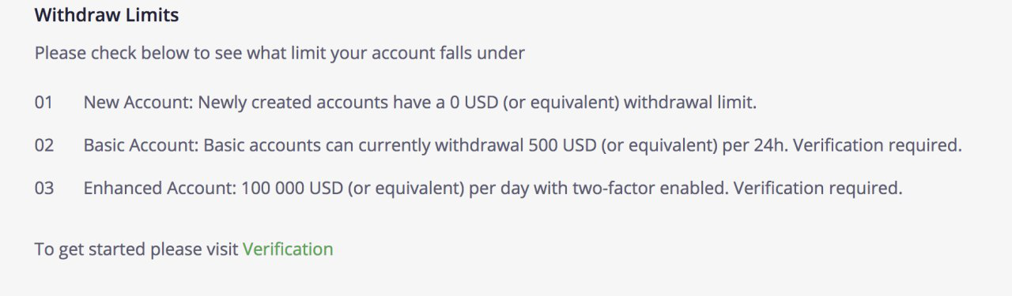The image size is (1012, 296).
Task: Click the 'Please check below' instruction line
Action: tap(280, 54)
